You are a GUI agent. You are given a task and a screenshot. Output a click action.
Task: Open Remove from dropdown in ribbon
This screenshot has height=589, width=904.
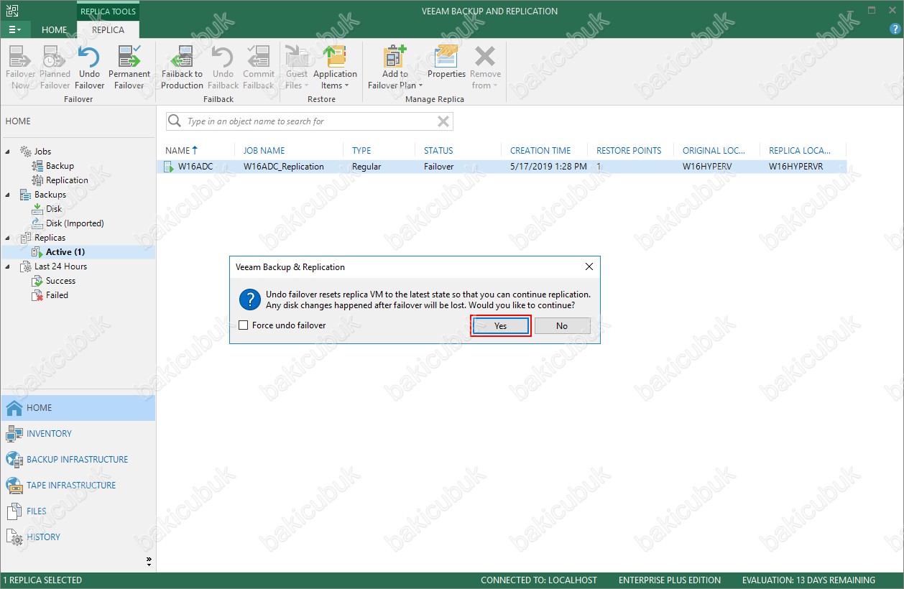pos(486,68)
